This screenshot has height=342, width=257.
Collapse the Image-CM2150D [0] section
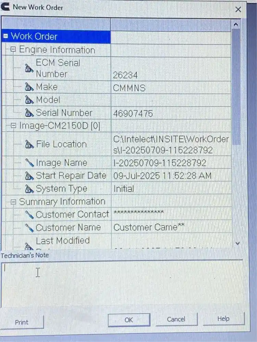(13, 126)
